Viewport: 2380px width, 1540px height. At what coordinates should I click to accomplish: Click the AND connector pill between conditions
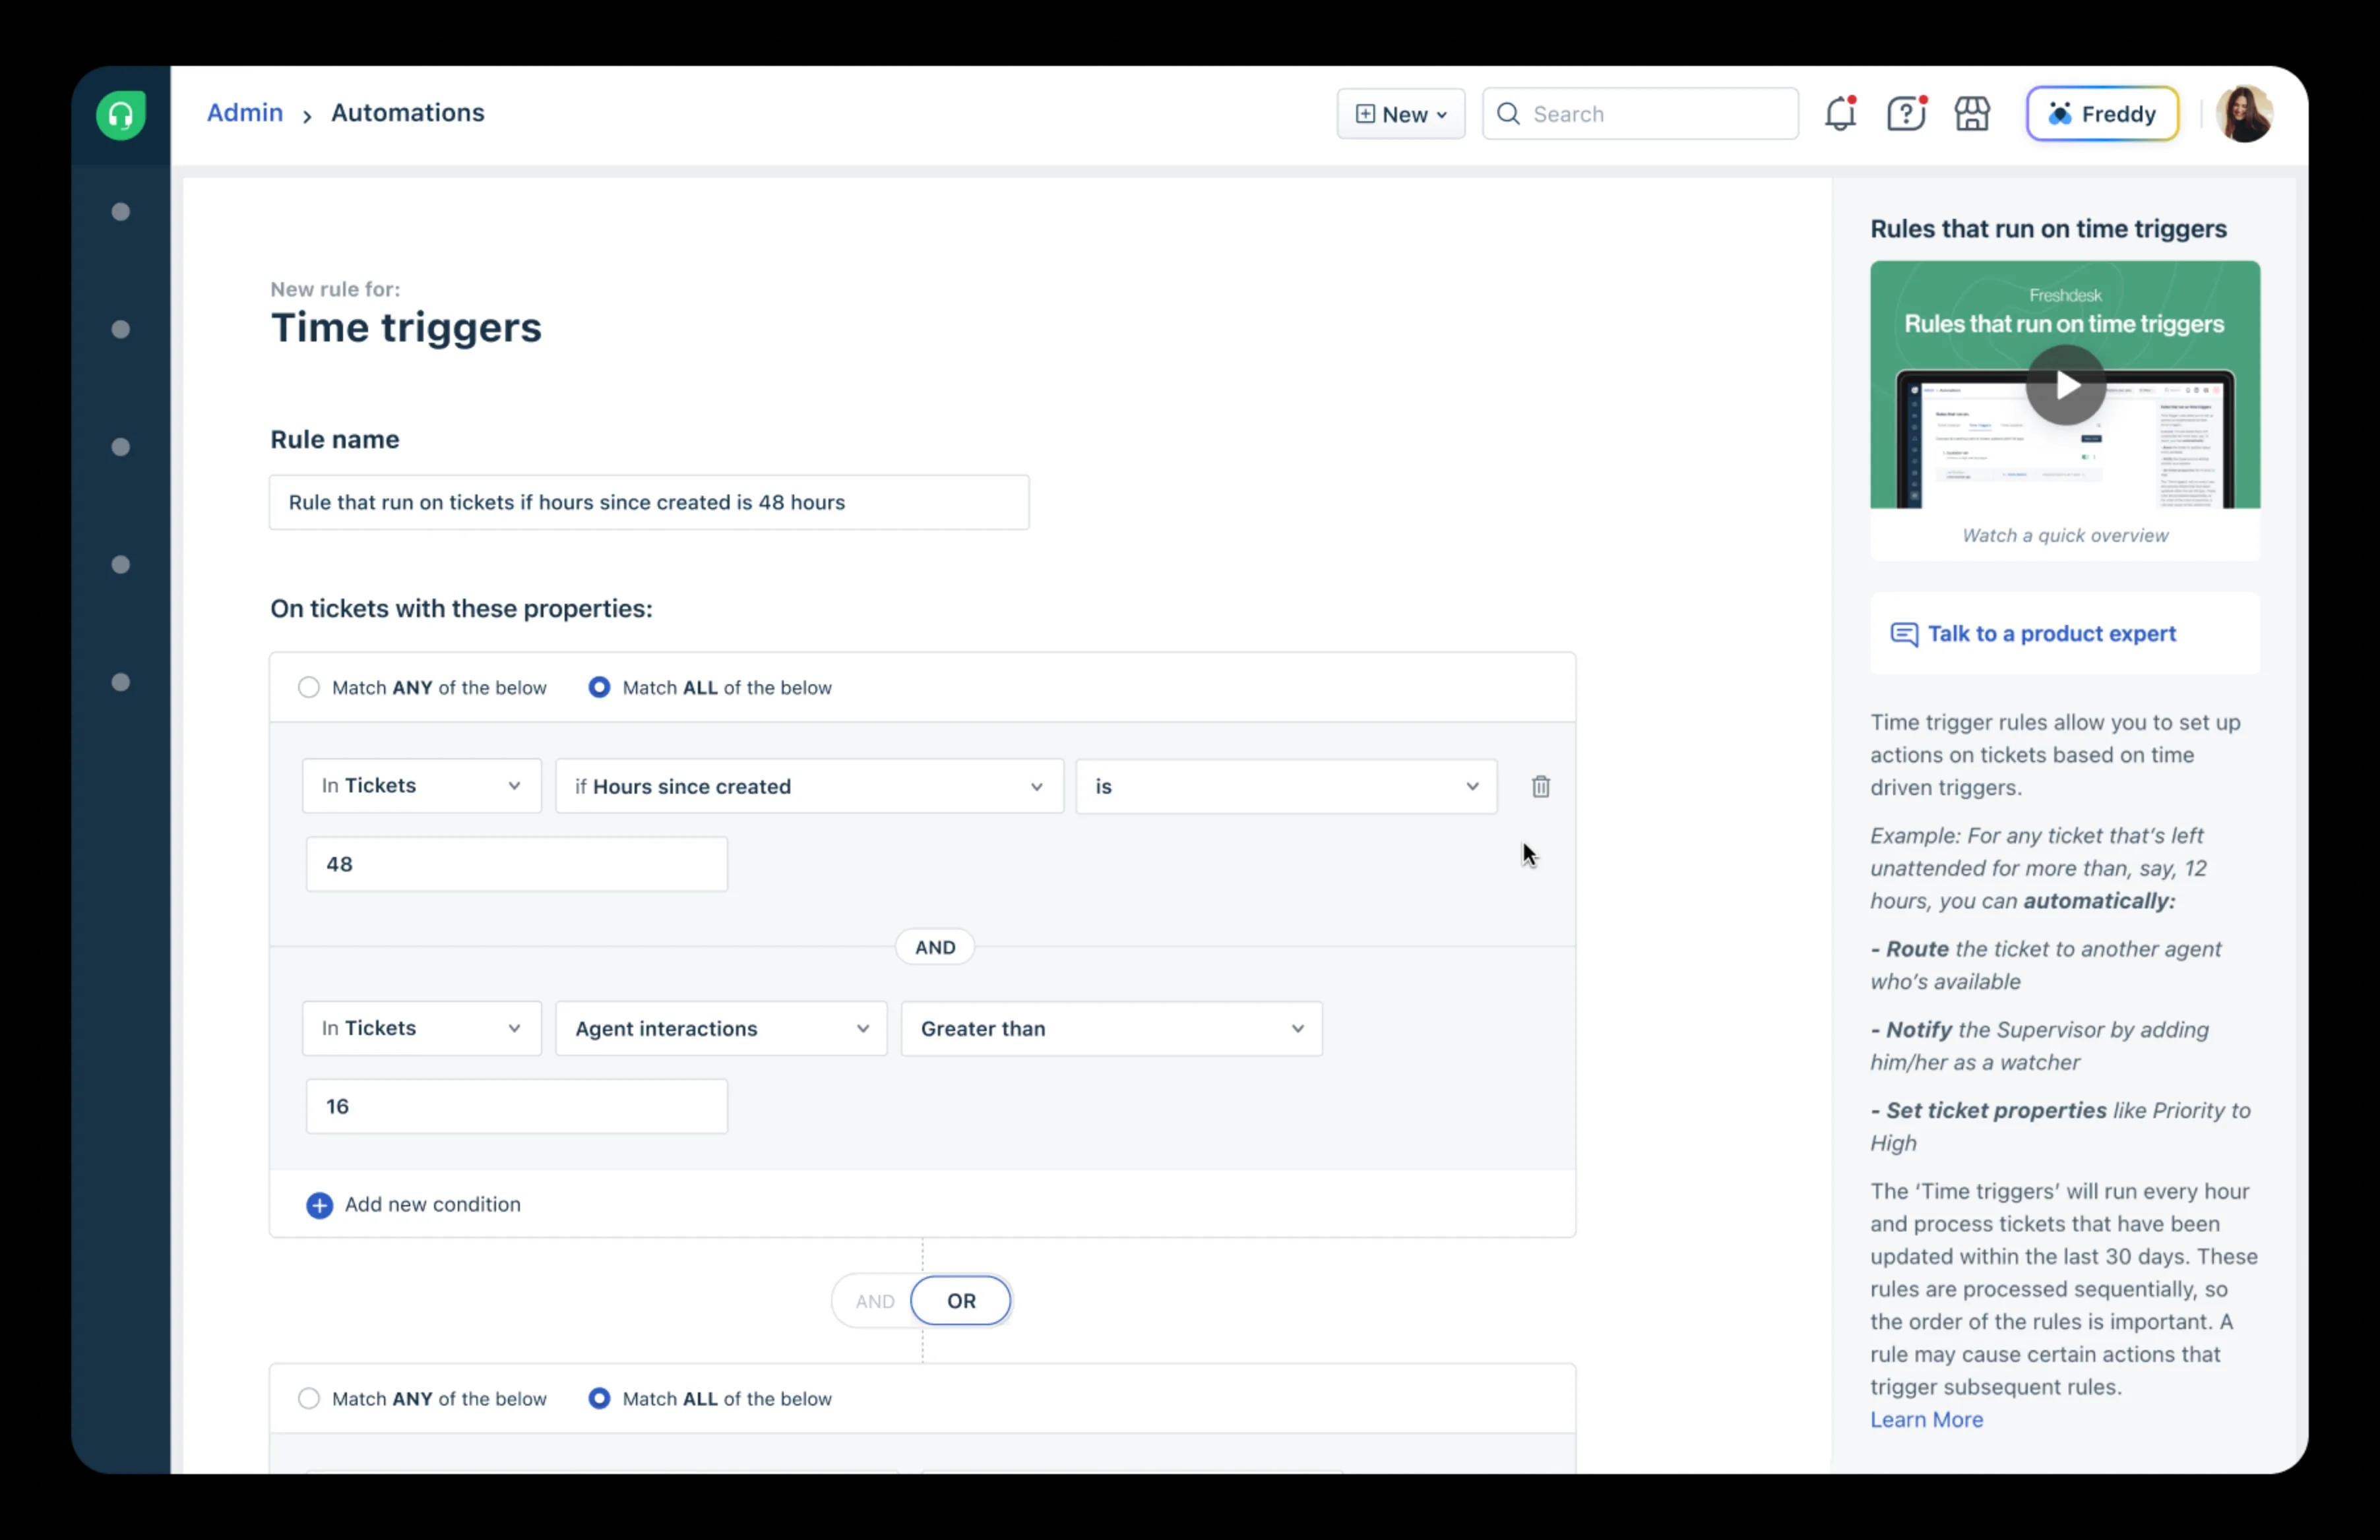point(935,947)
